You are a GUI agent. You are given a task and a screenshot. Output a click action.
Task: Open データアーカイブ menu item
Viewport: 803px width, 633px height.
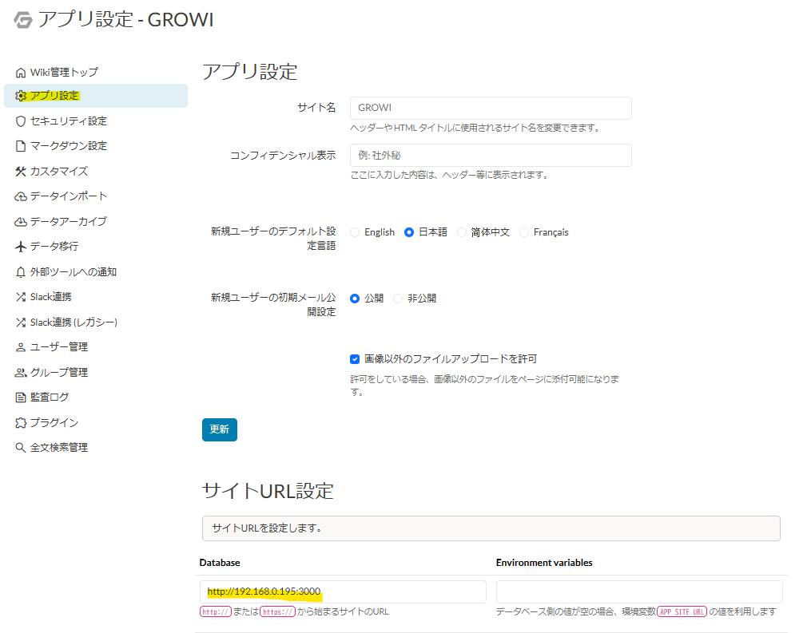[x=96, y=222]
